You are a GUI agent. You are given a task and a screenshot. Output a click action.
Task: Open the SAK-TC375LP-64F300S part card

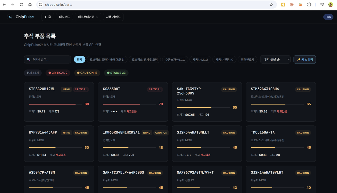(x=133, y=179)
